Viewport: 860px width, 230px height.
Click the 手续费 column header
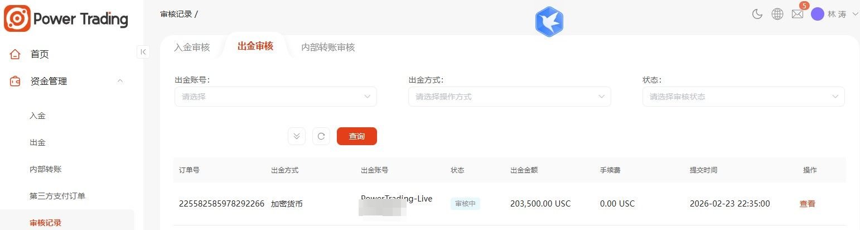[610, 170]
